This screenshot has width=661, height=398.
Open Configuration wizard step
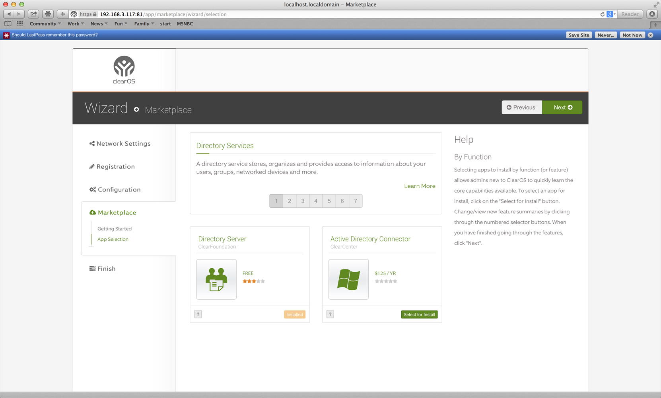115,189
